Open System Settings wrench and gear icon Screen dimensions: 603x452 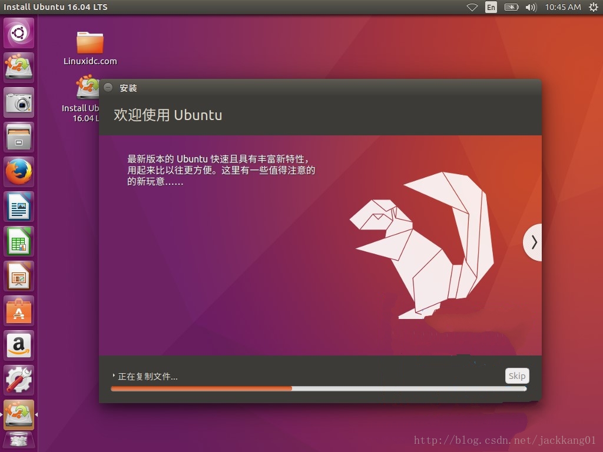click(19, 380)
